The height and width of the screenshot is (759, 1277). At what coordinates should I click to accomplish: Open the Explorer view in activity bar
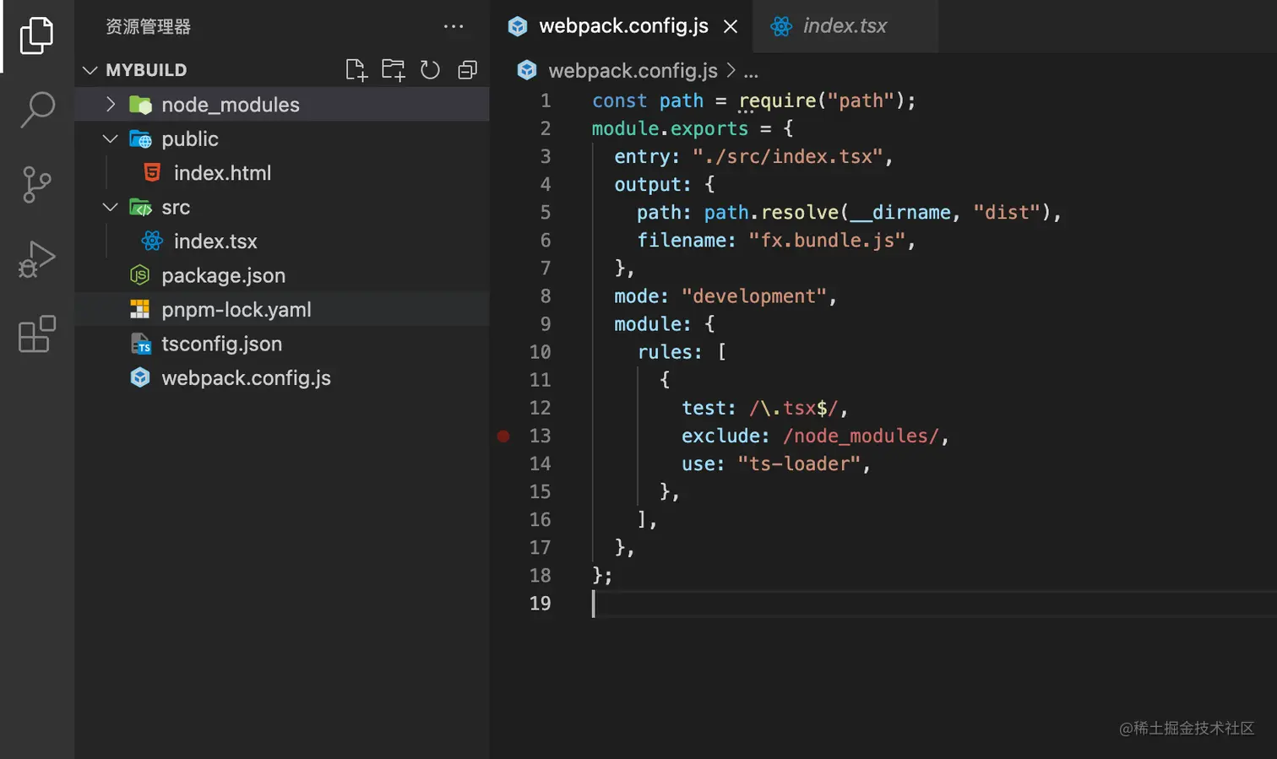tap(36, 35)
